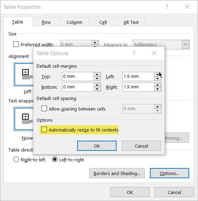The height and width of the screenshot is (201, 198).
Task: Switch to the Row tab
Action: click(46, 22)
